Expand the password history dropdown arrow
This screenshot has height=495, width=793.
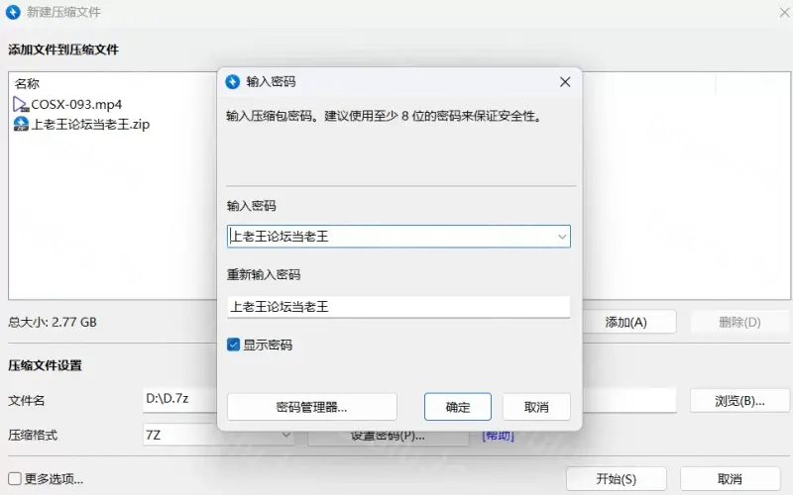[562, 237]
